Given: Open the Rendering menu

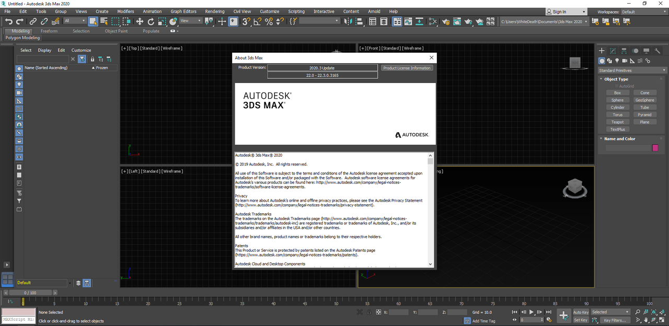Looking at the screenshot, I should (214, 11).
